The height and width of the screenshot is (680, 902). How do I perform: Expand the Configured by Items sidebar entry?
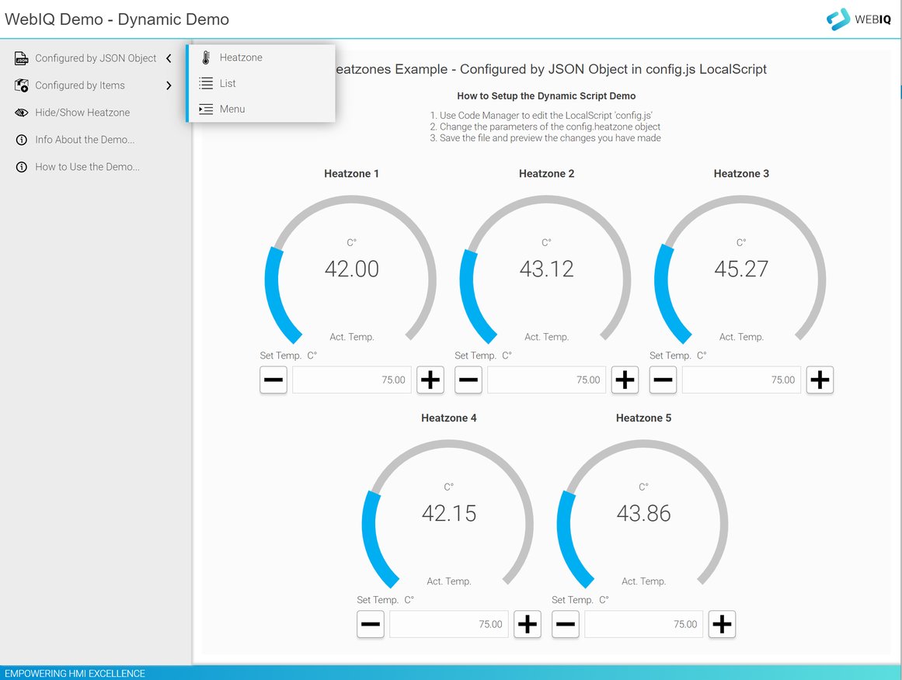pyautogui.click(x=169, y=85)
